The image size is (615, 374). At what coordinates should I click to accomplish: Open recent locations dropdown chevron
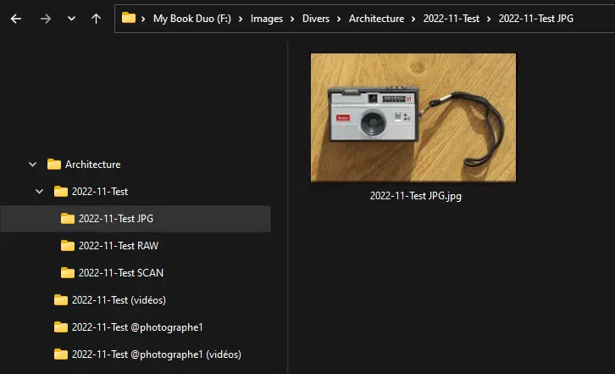[x=71, y=19]
